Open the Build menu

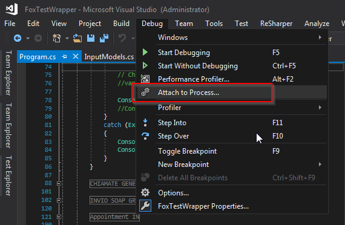tap(121, 24)
